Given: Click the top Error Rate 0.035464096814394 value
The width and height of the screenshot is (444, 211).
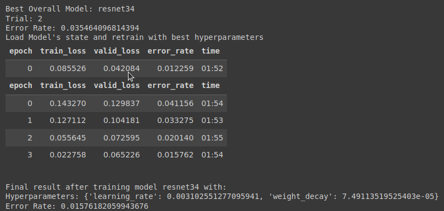Looking at the screenshot, I should point(100,28).
